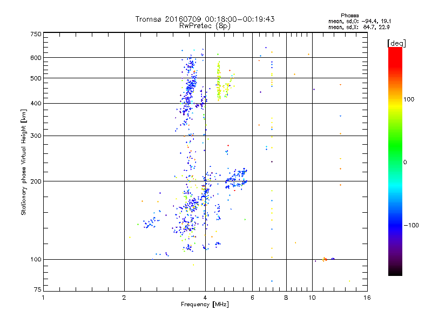Image resolution: width=432 pixels, height=324 pixels.
Task: Click y-axis tick label '200'
Action: [x=36, y=181]
